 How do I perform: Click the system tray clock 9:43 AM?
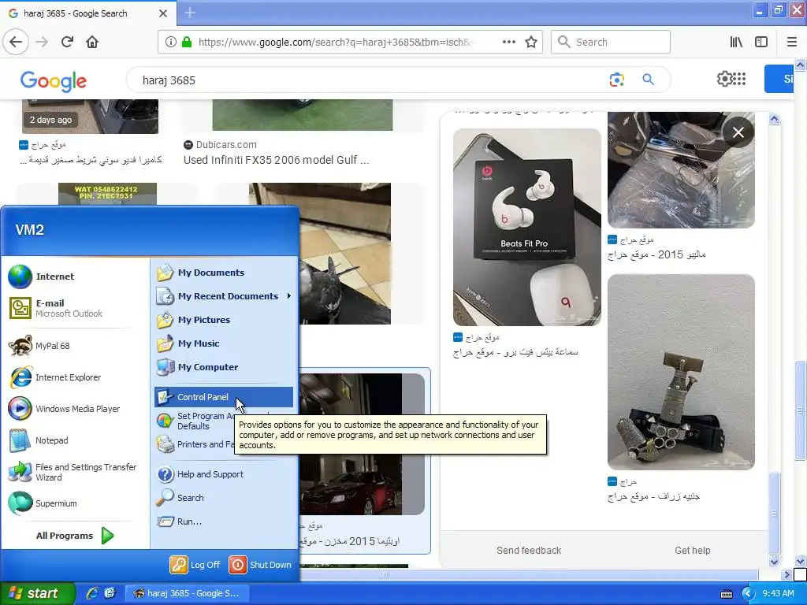(778, 593)
